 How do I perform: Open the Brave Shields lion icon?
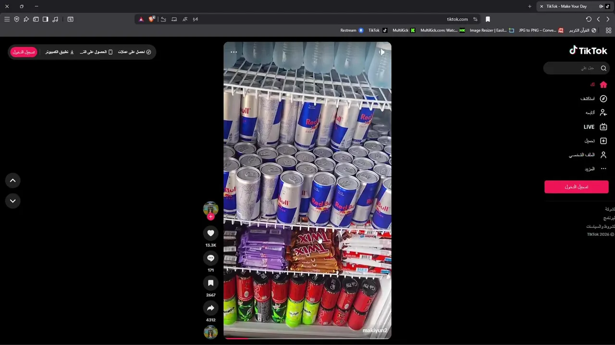152,19
